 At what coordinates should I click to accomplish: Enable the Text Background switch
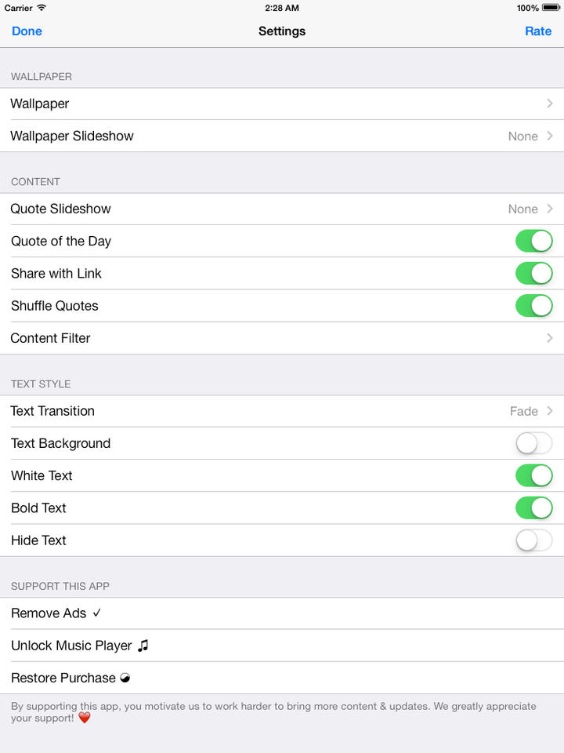coord(533,443)
